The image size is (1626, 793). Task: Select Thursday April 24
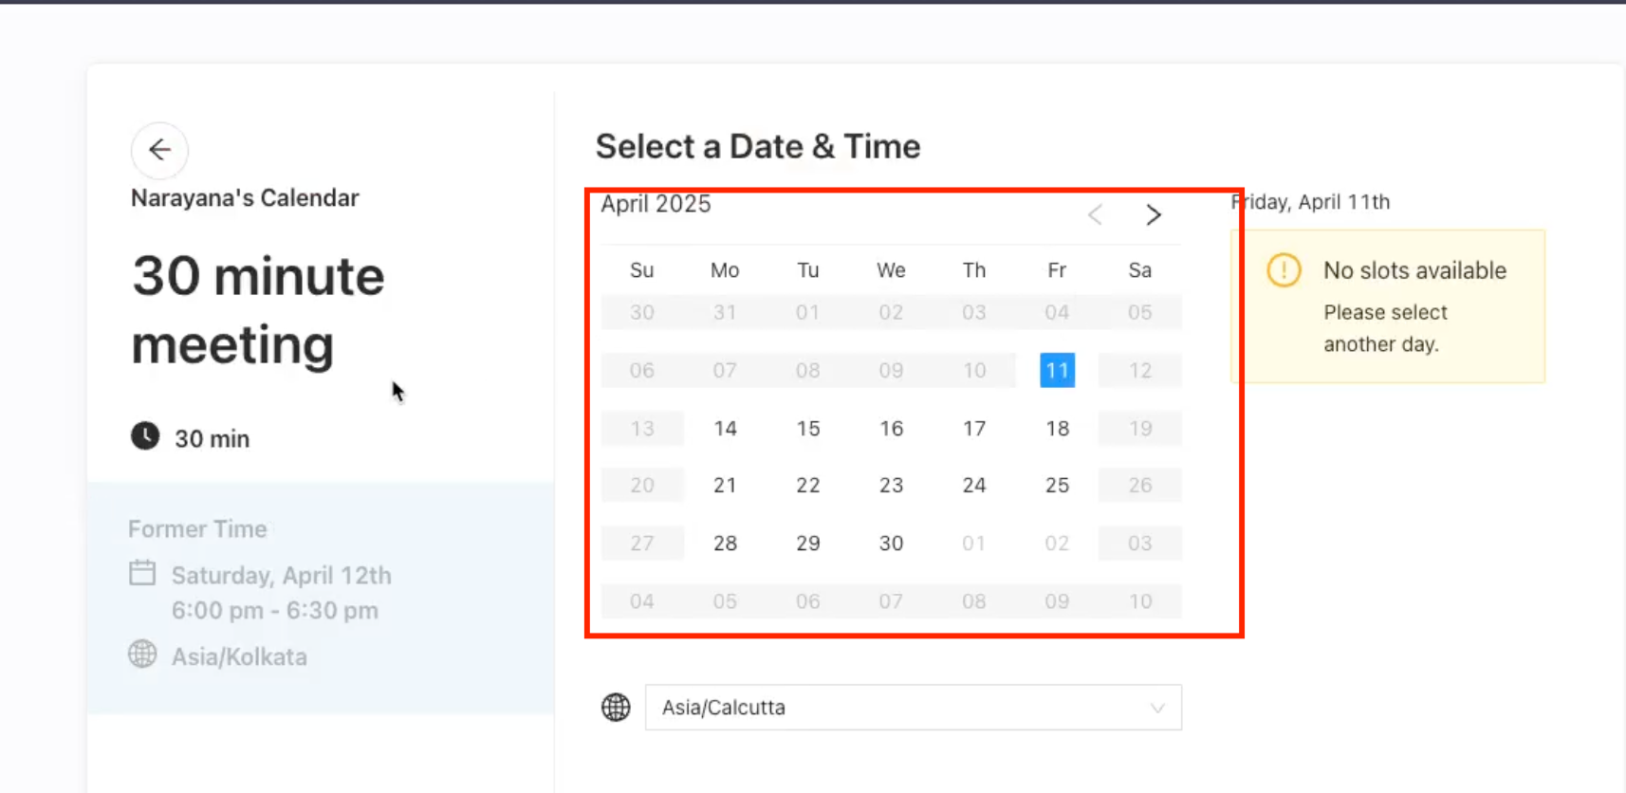click(x=974, y=486)
